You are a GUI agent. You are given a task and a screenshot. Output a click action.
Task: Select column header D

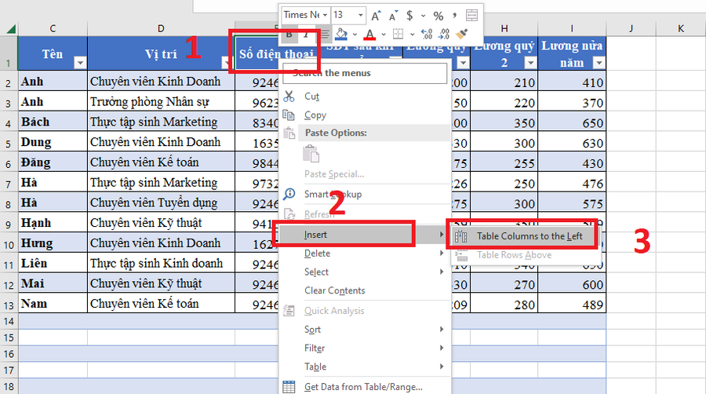click(161, 29)
